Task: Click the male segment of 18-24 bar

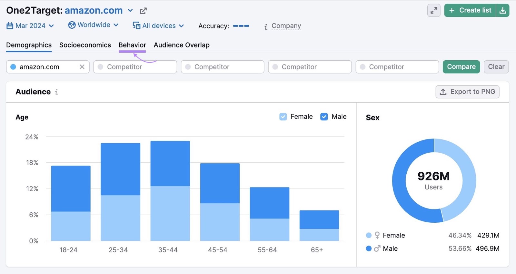Action: coord(71,189)
